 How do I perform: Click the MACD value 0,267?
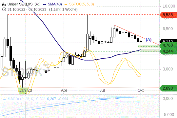click(x=51, y=99)
